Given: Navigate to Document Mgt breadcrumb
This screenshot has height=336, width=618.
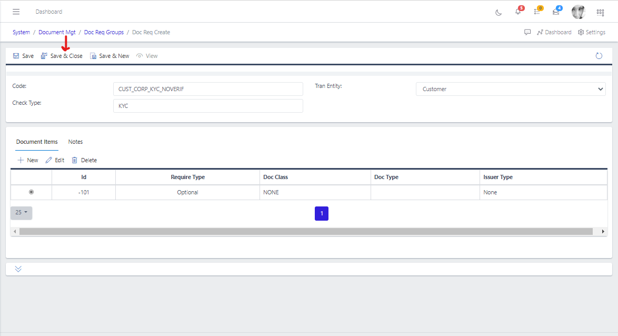Looking at the screenshot, I should tap(57, 32).
